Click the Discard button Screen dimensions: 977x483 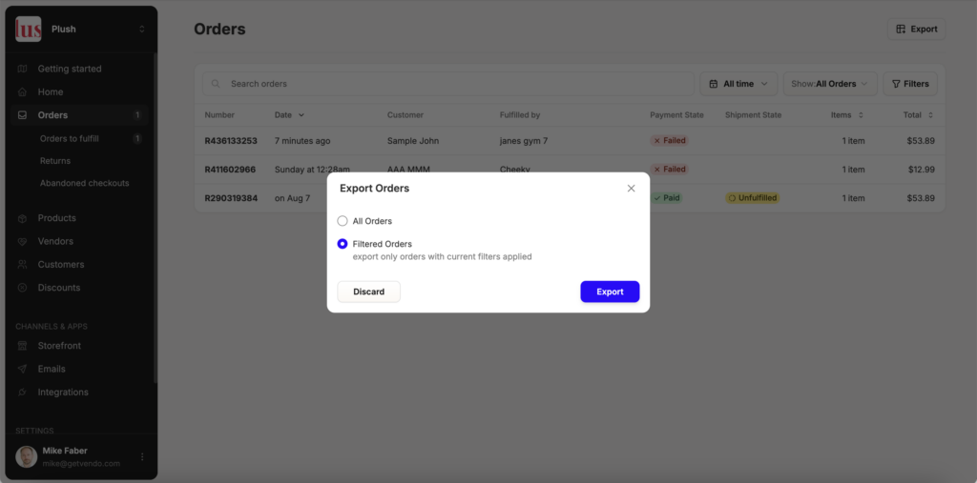tap(369, 292)
